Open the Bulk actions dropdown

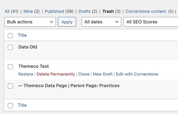click(30, 22)
